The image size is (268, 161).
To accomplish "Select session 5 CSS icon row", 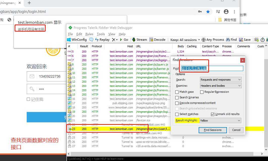I will [x=69, y=52].
